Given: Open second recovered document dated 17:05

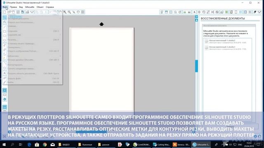Looking at the screenshot, I should (227, 48).
